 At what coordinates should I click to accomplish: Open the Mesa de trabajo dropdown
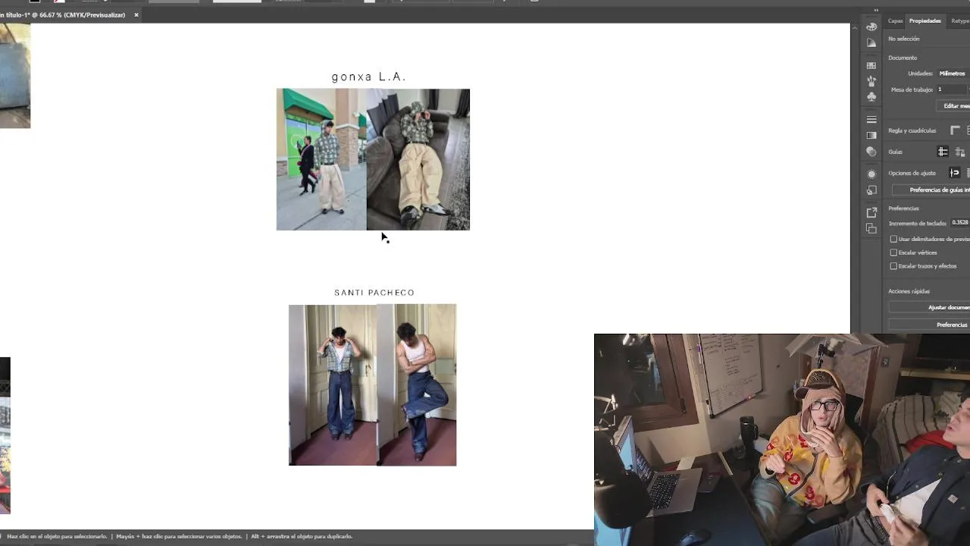(x=953, y=89)
